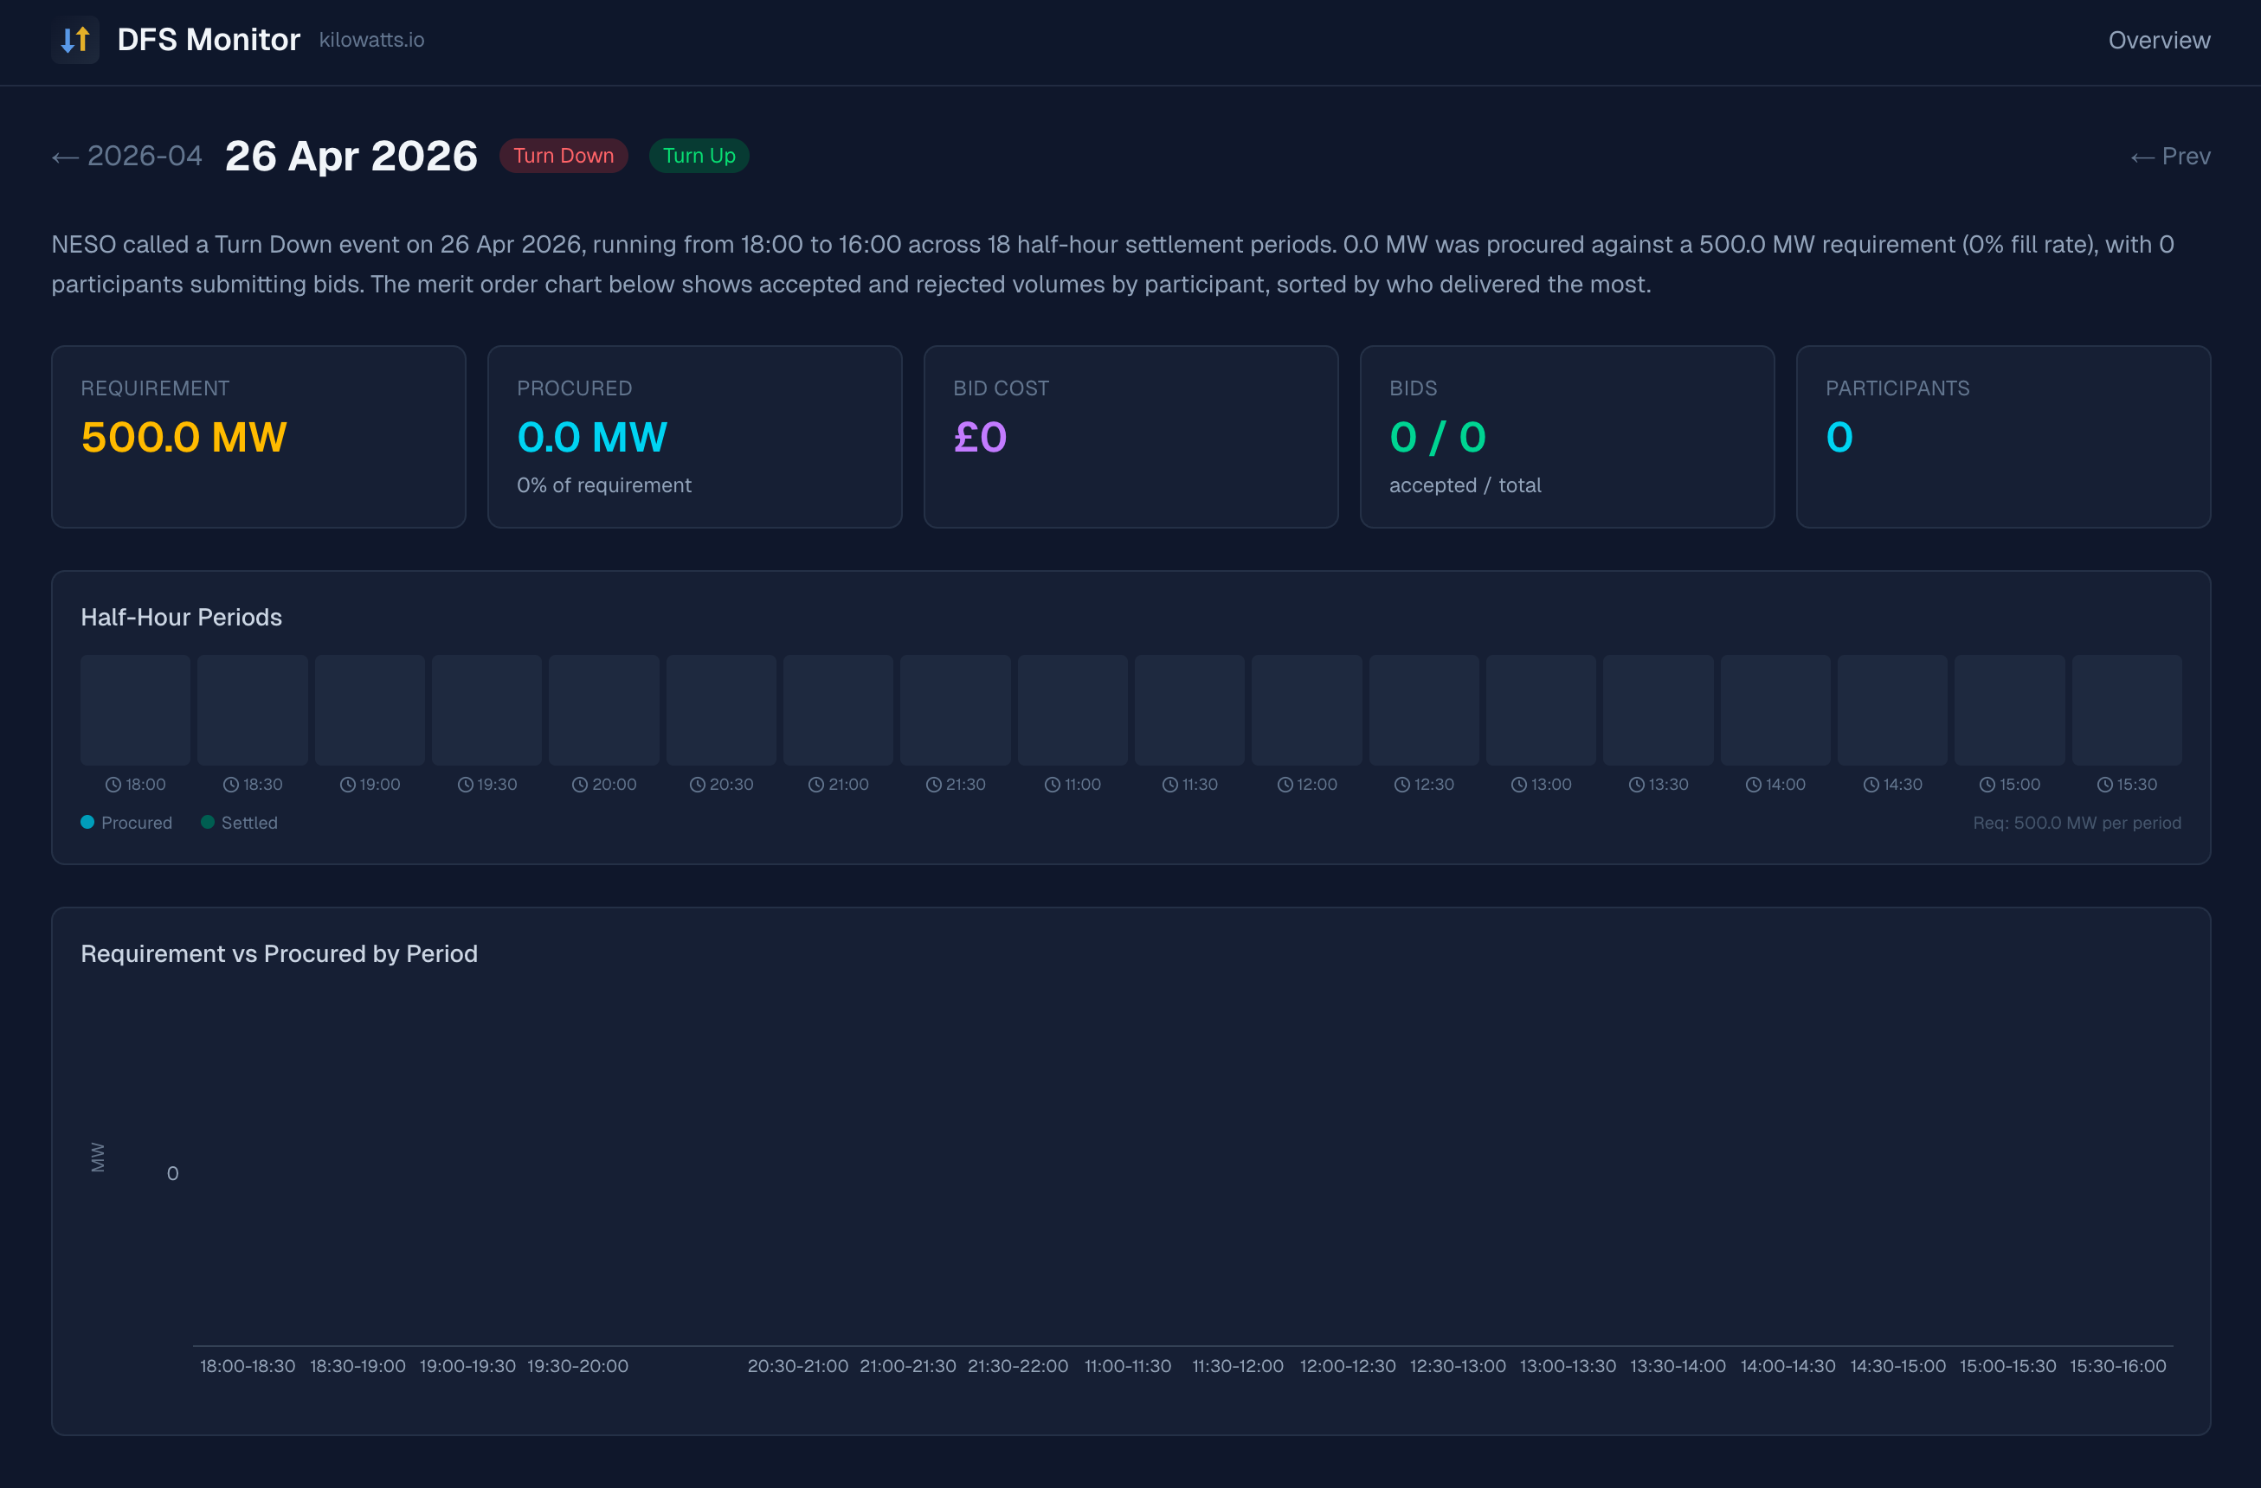Click the DFS Monitor title
Viewport: 2261px width, 1488px height.
click(x=208, y=40)
